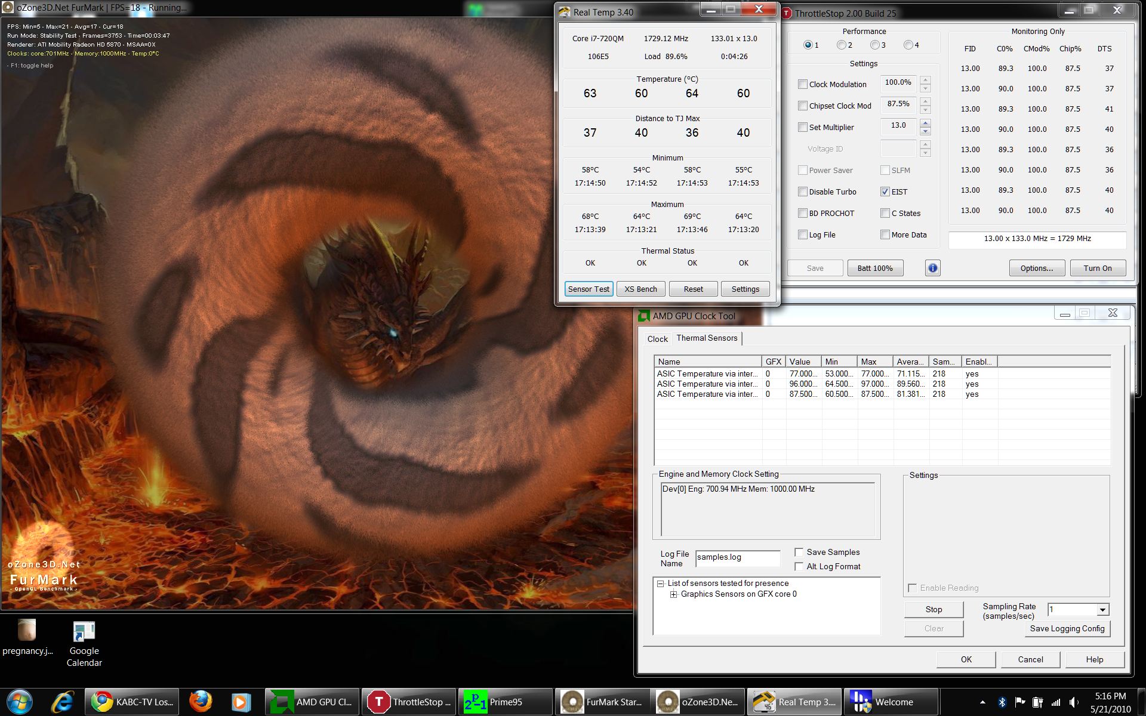This screenshot has width=1146, height=716.
Task: Select Performance profile 4 radio button
Action: point(908,45)
